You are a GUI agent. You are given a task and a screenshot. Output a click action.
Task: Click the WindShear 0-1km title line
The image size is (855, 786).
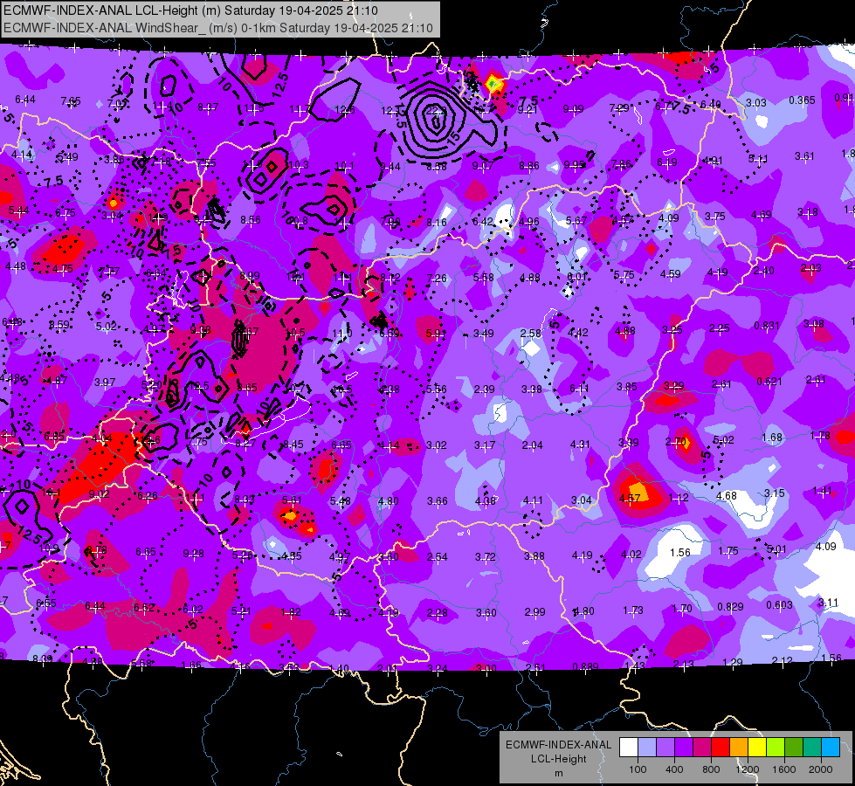pos(218,28)
